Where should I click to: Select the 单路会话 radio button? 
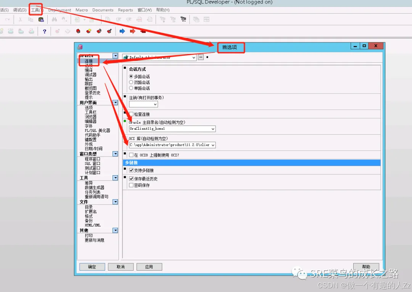[x=131, y=88]
